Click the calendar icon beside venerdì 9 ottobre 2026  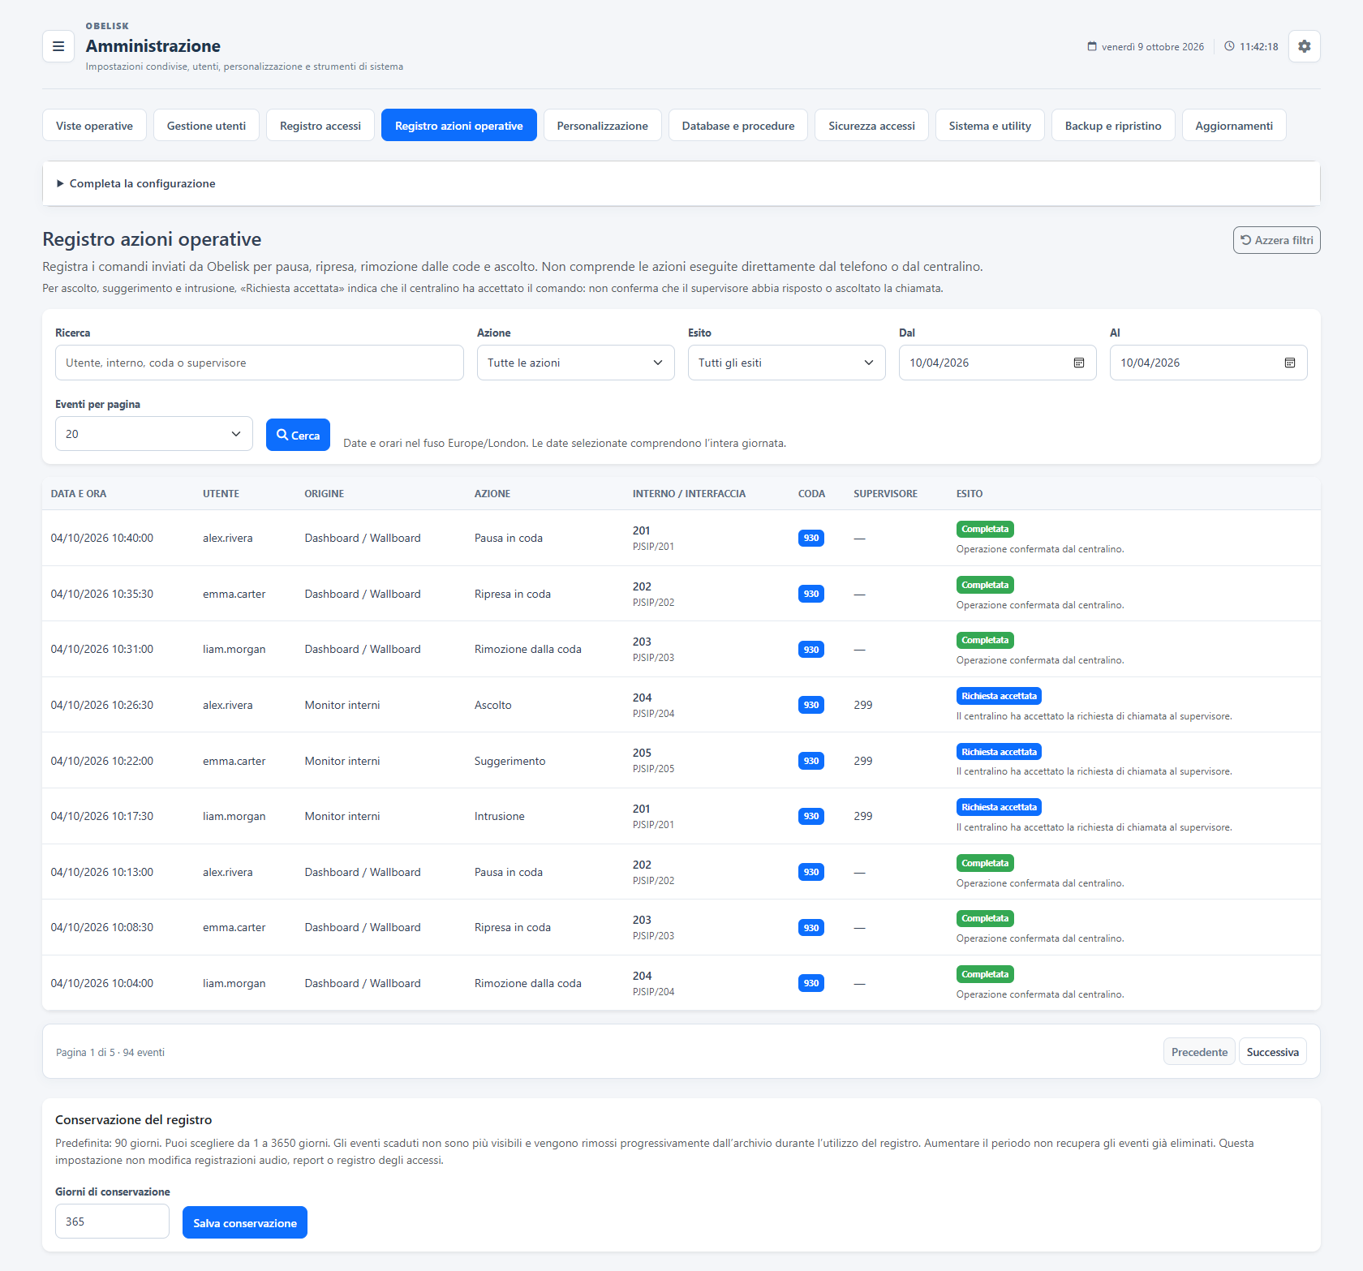pyautogui.click(x=1092, y=46)
